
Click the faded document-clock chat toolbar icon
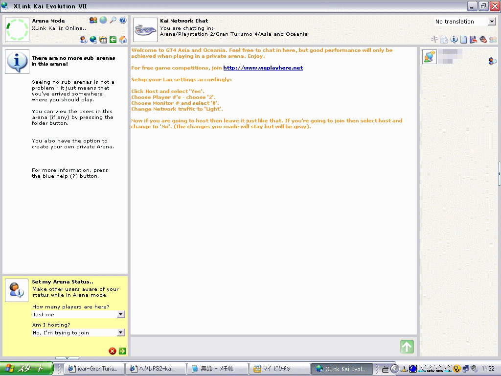(444, 40)
